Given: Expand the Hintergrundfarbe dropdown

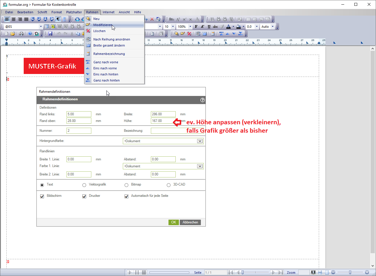Looking at the screenshot, I should click(200, 141).
